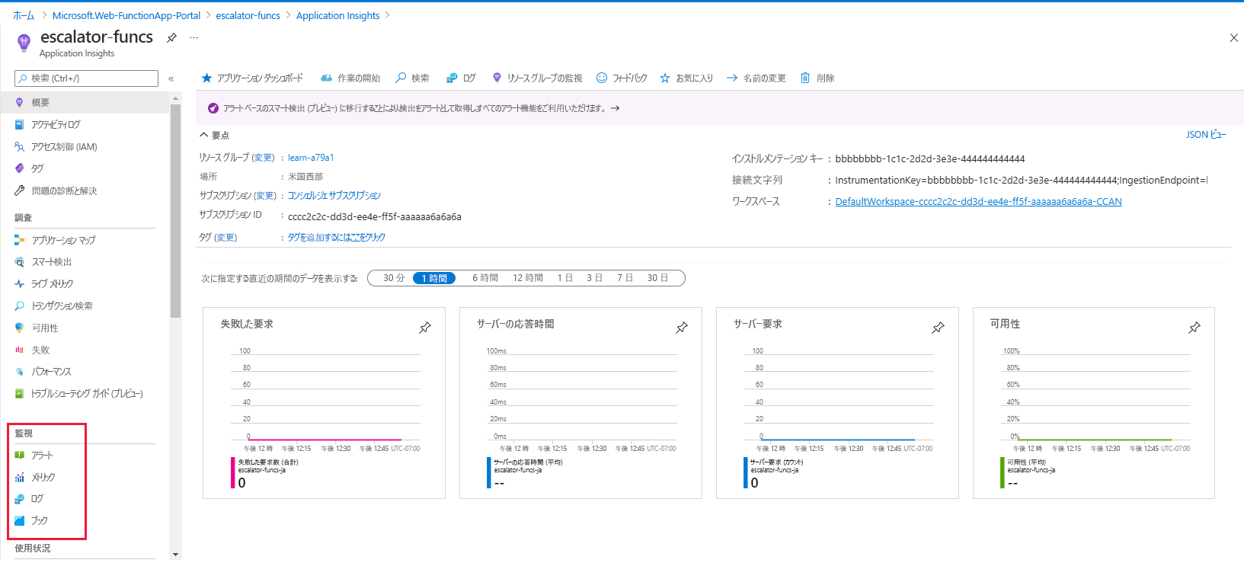Close the Application Insights blade
Screen dimensions: 1244x563
(1234, 38)
